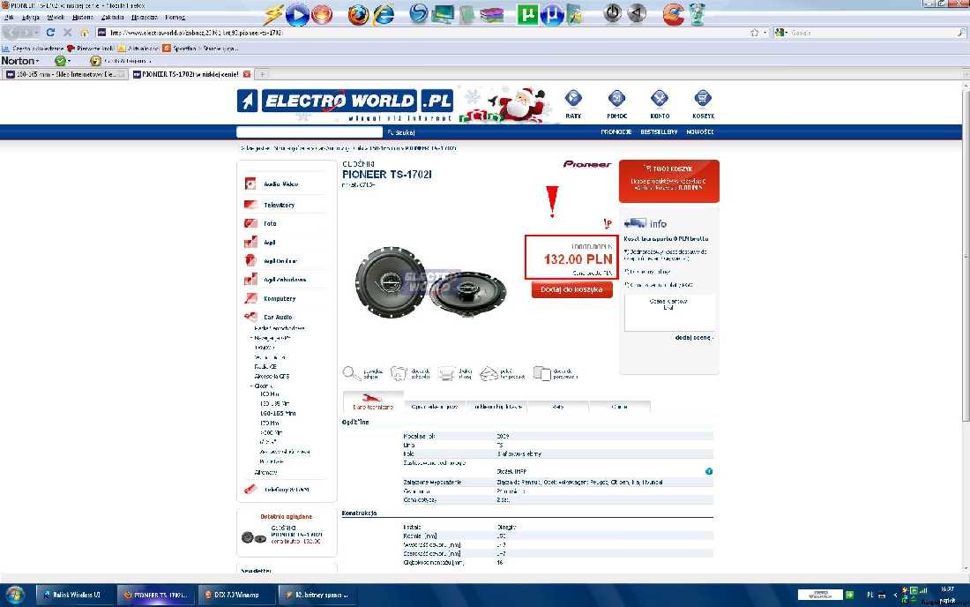970x607 pixels.
Task: Open the Pomoc menu in menu bar
Action: point(175,18)
